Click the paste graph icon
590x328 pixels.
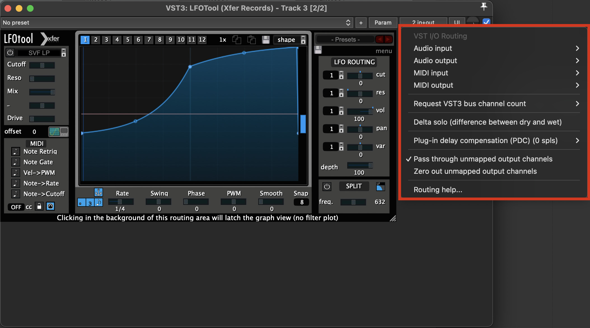251,40
